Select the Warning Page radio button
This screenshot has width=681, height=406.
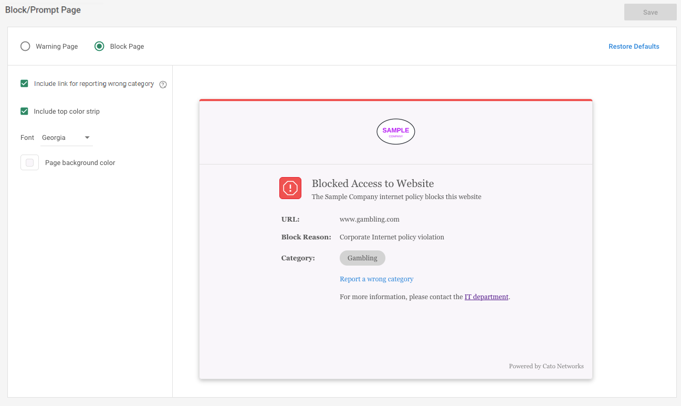(25, 46)
